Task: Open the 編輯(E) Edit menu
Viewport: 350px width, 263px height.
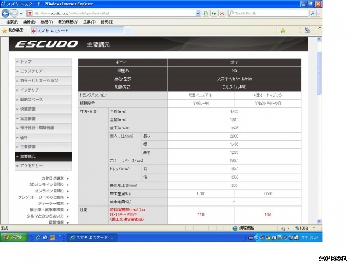Action: point(29,22)
